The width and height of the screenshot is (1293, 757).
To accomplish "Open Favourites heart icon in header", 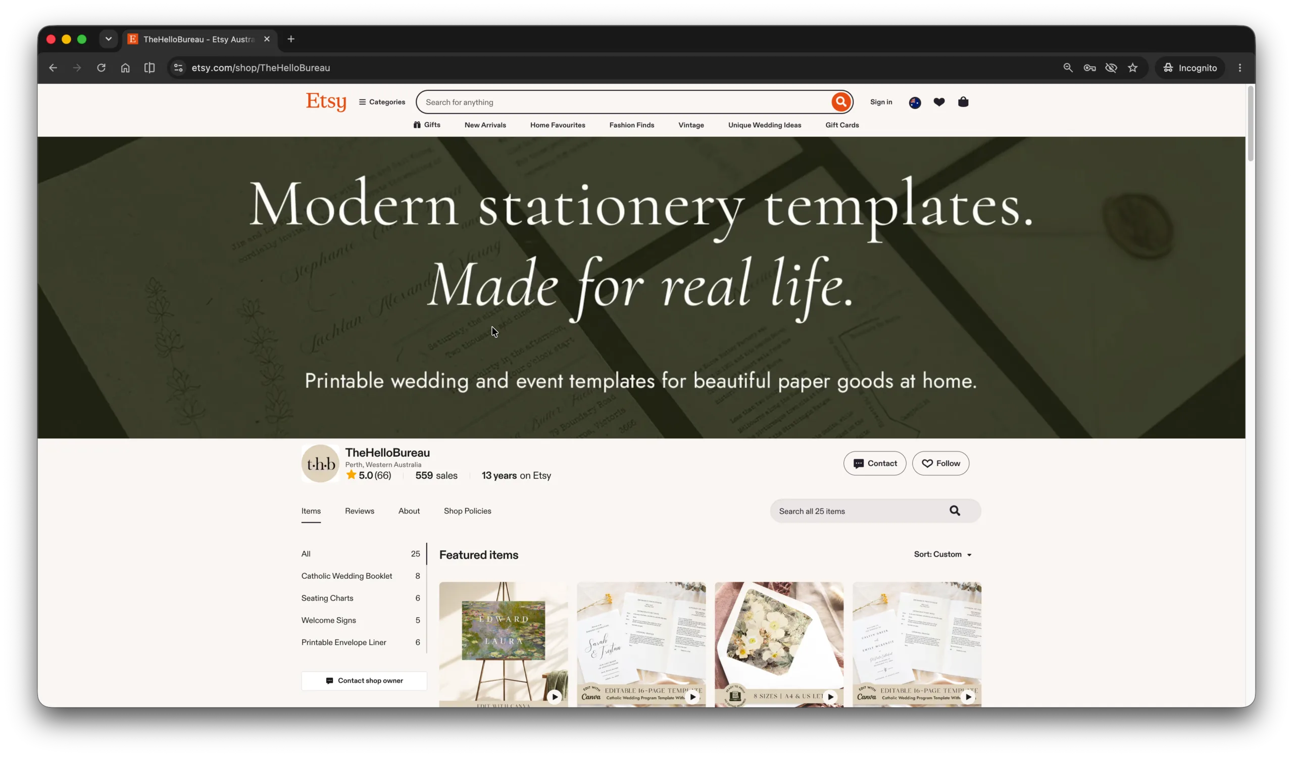I will pyautogui.click(x=939, y=102).
